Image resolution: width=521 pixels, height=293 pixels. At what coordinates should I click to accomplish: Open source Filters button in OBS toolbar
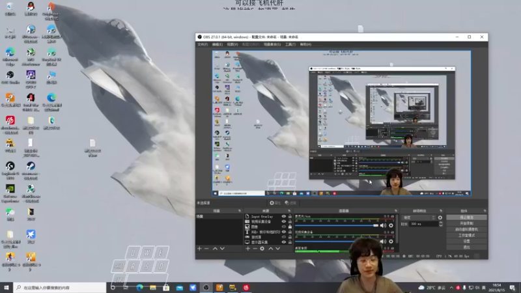[x=290, y=203]
